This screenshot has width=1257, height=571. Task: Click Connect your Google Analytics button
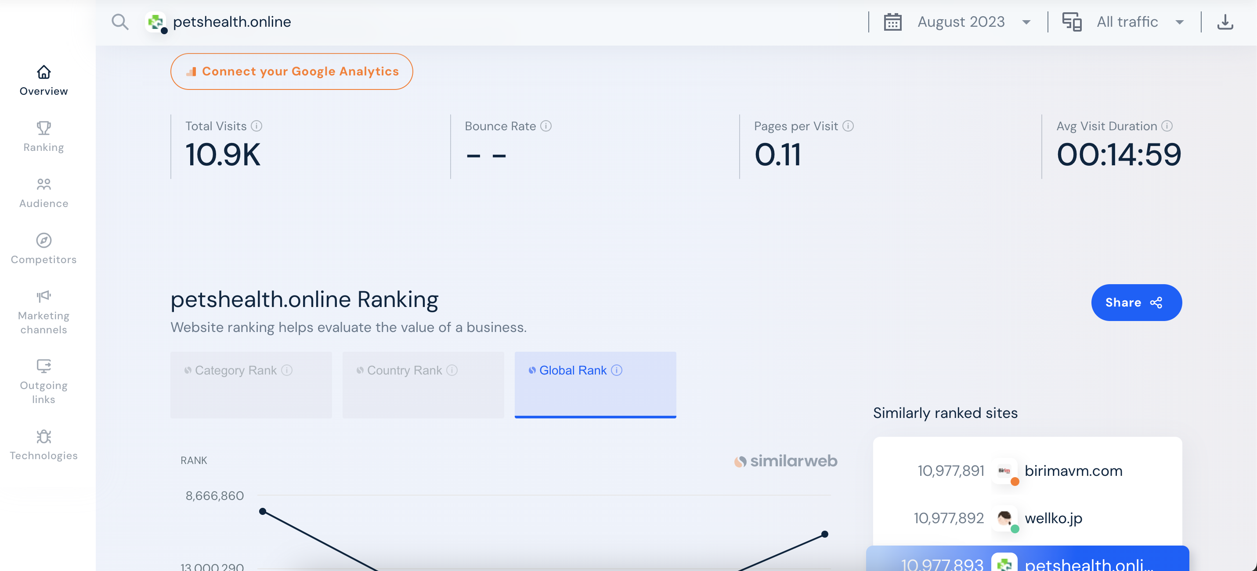[x=291, y=71]
